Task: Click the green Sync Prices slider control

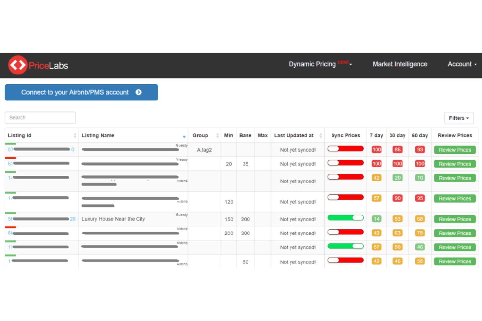Action: pos(346,246)
